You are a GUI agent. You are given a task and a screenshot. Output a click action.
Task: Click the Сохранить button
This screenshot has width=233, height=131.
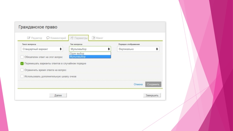(x=153, y=84)
